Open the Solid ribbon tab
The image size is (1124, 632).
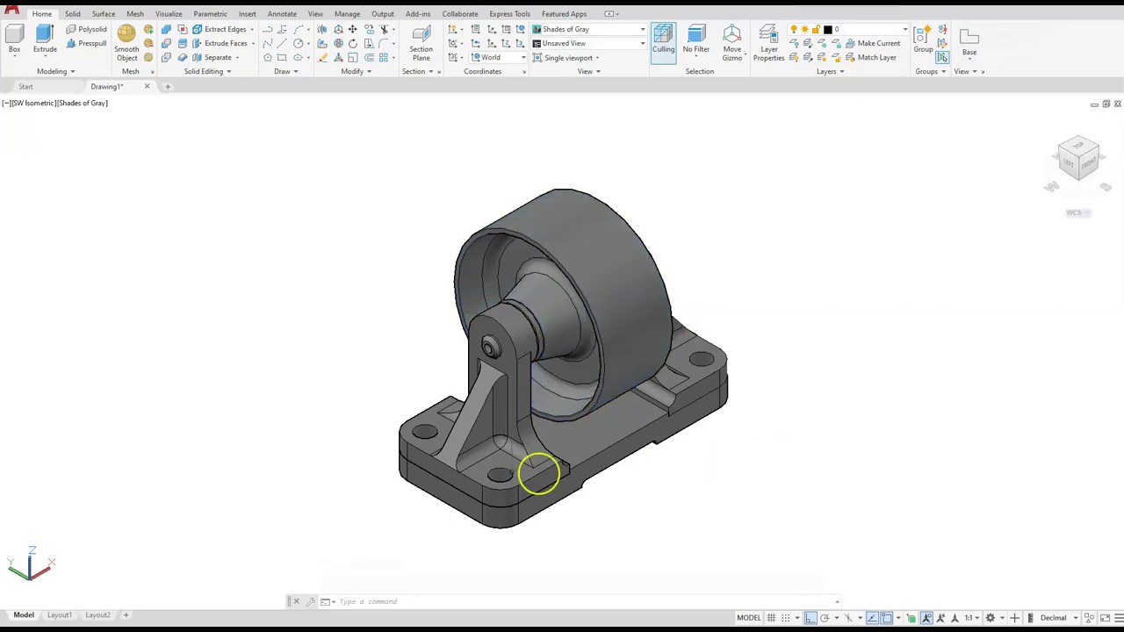coord(72,14)
